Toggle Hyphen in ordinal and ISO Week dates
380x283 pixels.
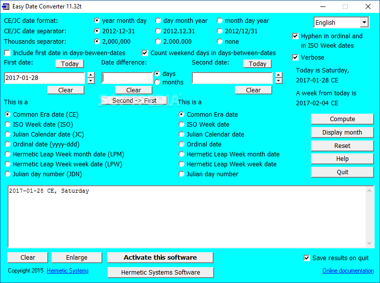tap(295, 36)
